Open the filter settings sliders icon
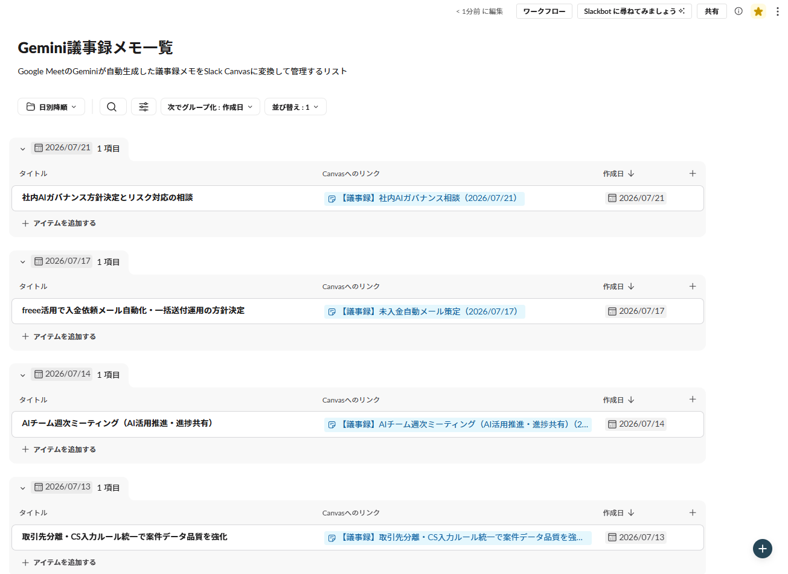 pos(144,107)
